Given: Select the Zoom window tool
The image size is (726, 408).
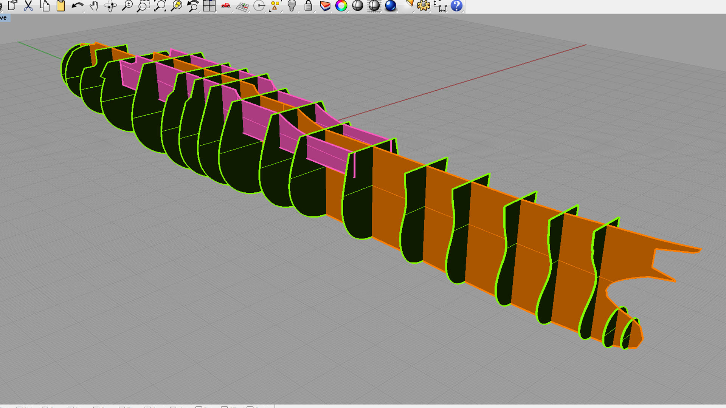Looking at the screenshot, I should pyautogui.click(x=143, y=6).
